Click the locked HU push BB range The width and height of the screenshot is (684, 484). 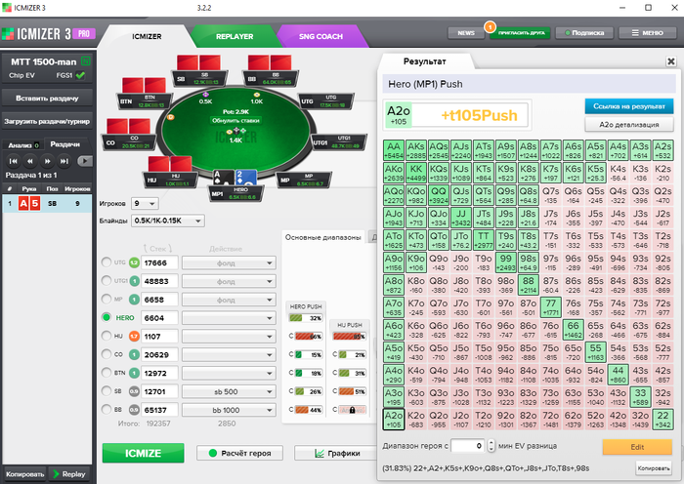coord(352,410)
